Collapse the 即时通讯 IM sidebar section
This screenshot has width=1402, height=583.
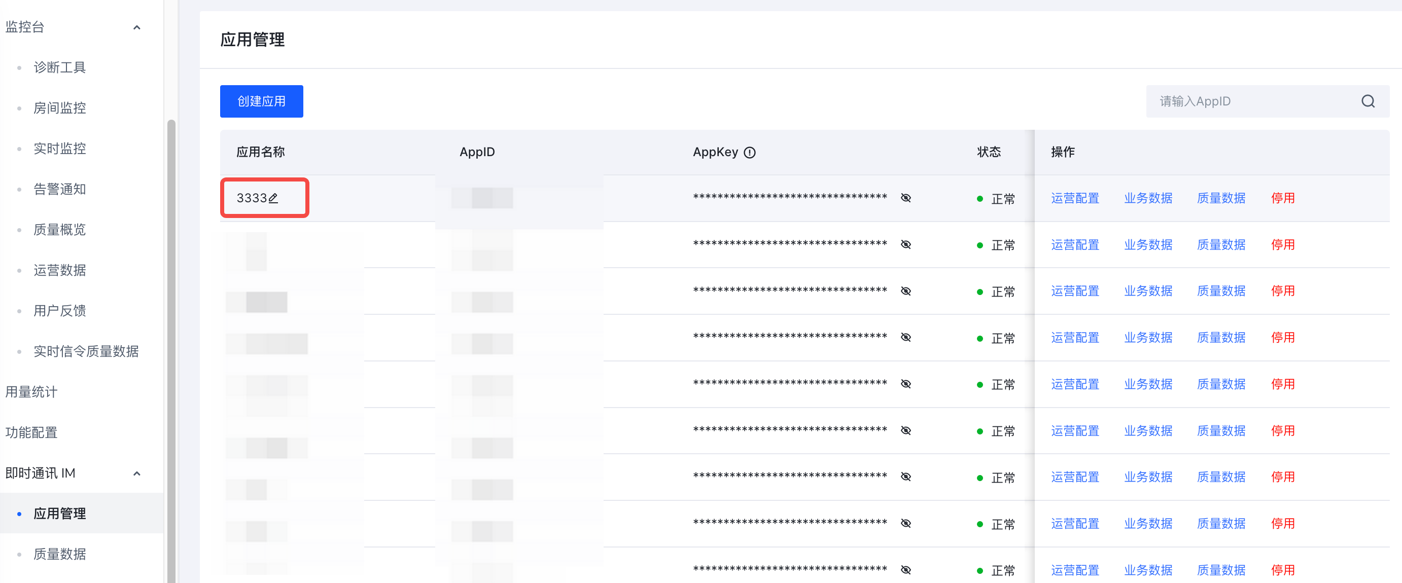click(136, 473)
